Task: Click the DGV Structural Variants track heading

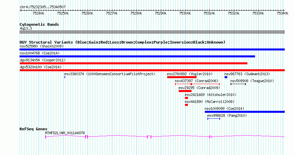Action: point(123,42)
